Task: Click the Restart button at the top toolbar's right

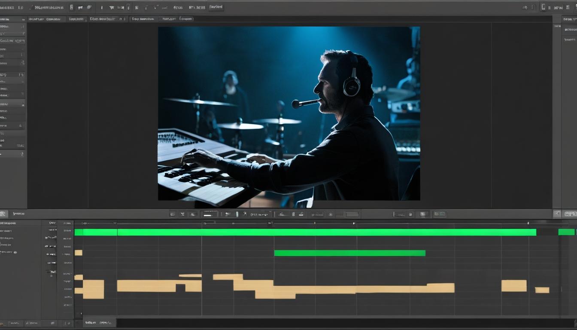Action: 217,7
